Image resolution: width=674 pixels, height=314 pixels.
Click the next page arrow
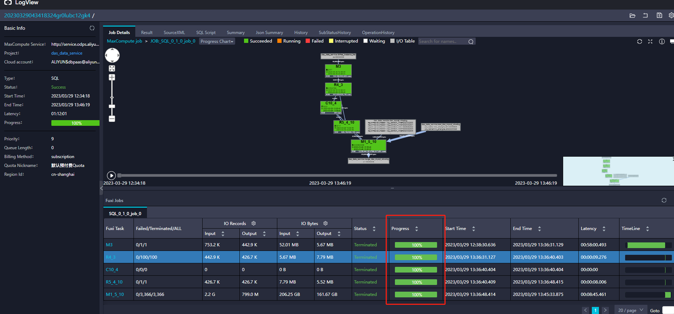(605, 310)
